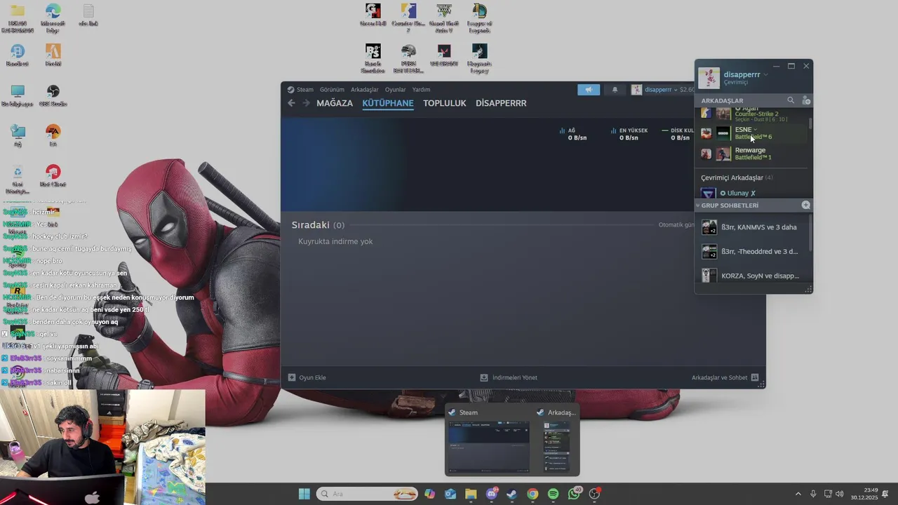This screenshot has height=505, width=898.
Task: Expand the disapperrr account dropdown in Steam
Action: pyautogui.click(x=659, y=90)
